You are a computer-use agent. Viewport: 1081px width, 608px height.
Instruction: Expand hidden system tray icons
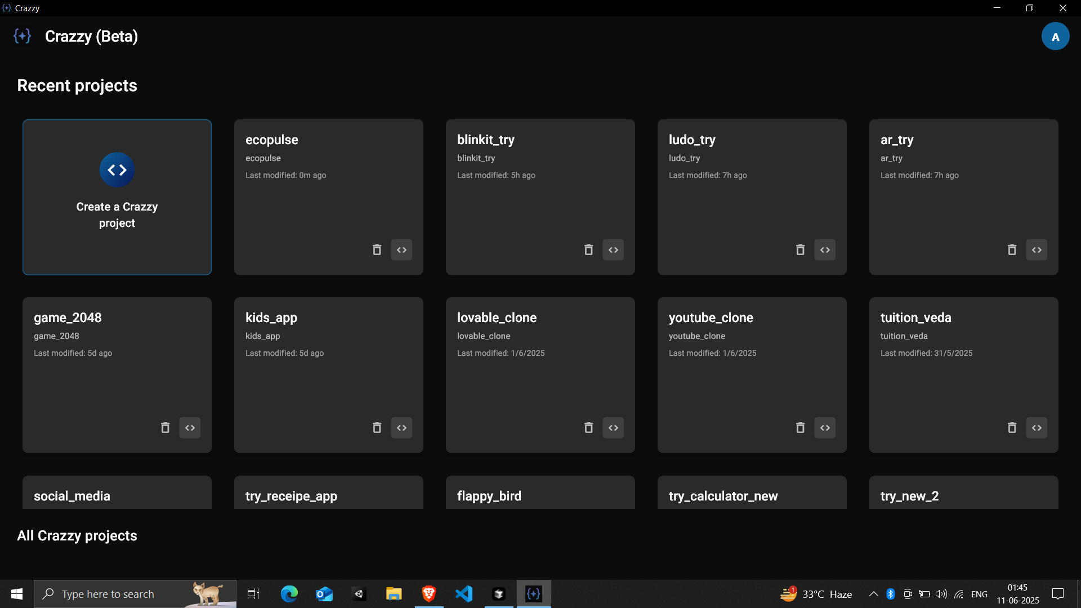pos(873,593)
